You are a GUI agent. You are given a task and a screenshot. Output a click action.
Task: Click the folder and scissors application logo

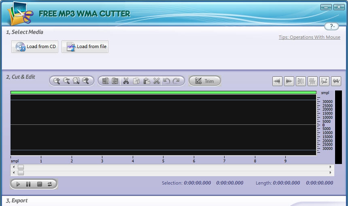click(20, 14)
